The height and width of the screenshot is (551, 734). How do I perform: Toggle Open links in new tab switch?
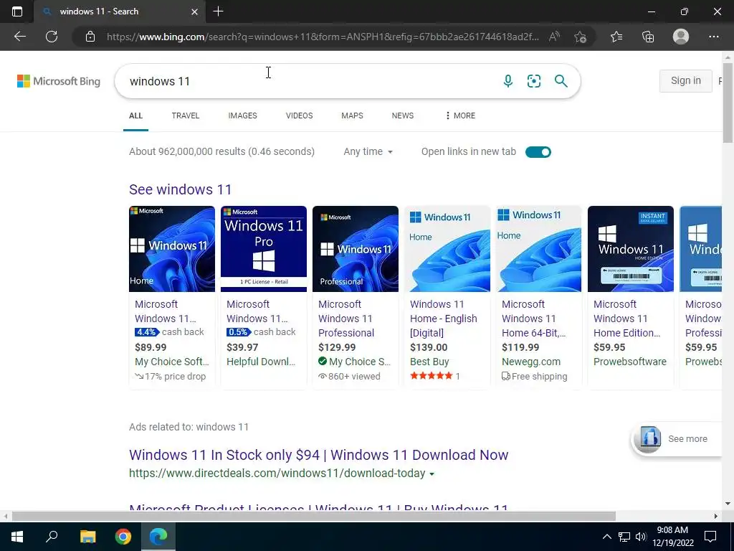click(x=538, y=152)
